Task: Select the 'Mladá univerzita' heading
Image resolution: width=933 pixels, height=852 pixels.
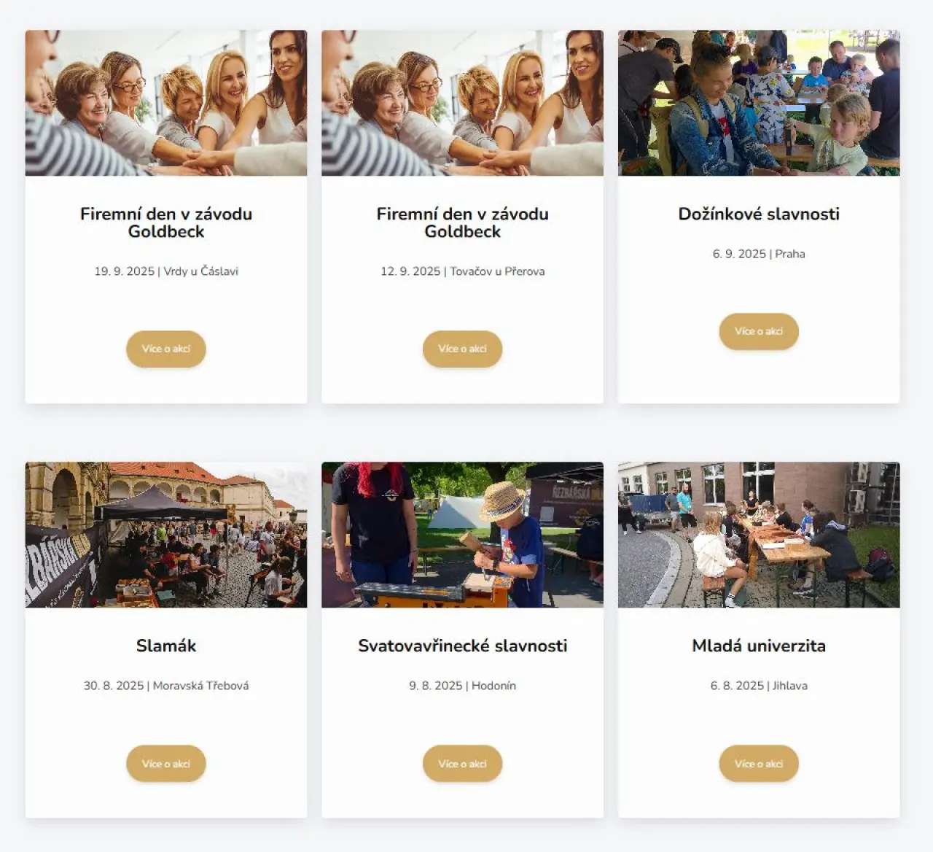Action: [759, 646]
